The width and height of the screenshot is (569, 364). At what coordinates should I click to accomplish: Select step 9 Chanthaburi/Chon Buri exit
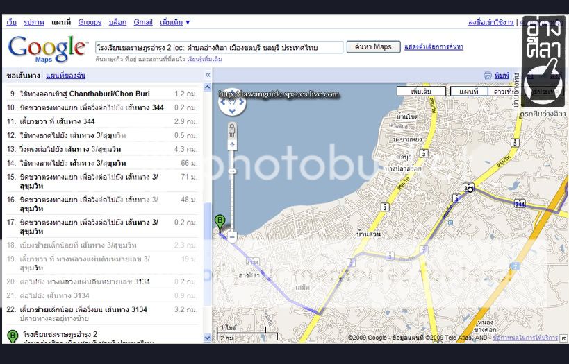[x=102, y=94]
